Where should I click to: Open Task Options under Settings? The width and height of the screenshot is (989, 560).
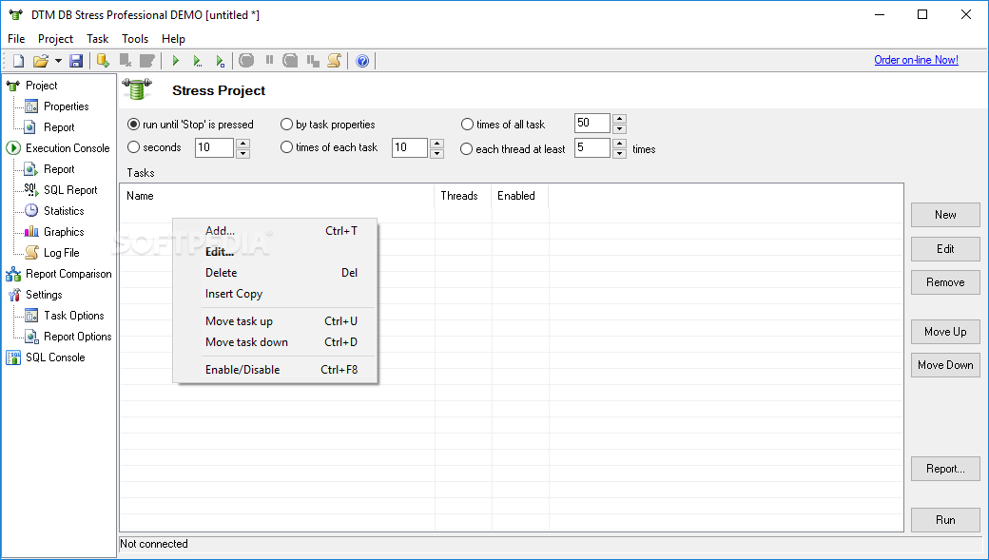(73, 316)
